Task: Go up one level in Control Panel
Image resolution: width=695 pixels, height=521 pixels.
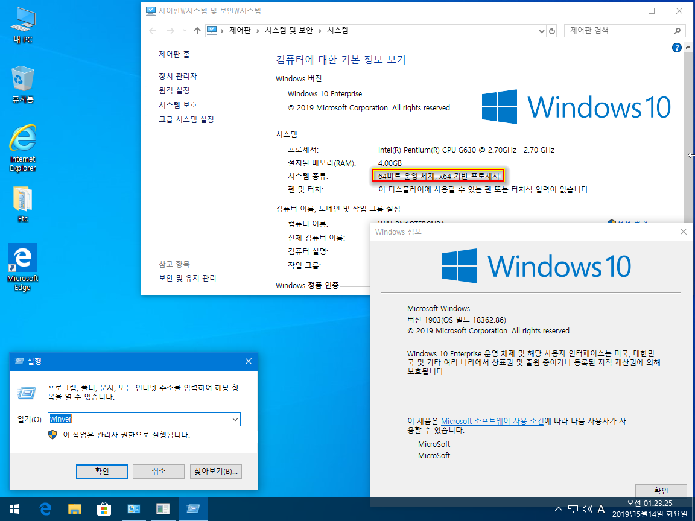Action: (x=197, y=31)
